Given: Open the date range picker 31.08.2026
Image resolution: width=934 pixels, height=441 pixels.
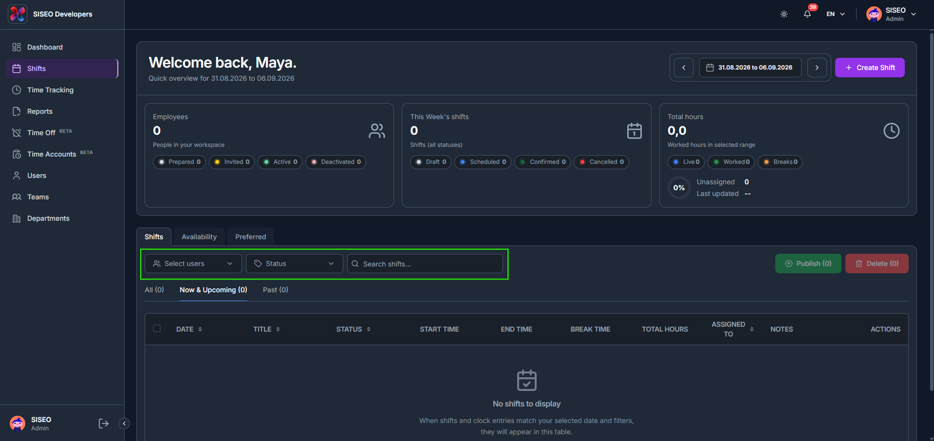Looking at the screenshot, I should pos(750,68).
